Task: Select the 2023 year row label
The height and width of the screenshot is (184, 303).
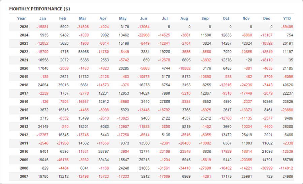Action: click(24, 43)
